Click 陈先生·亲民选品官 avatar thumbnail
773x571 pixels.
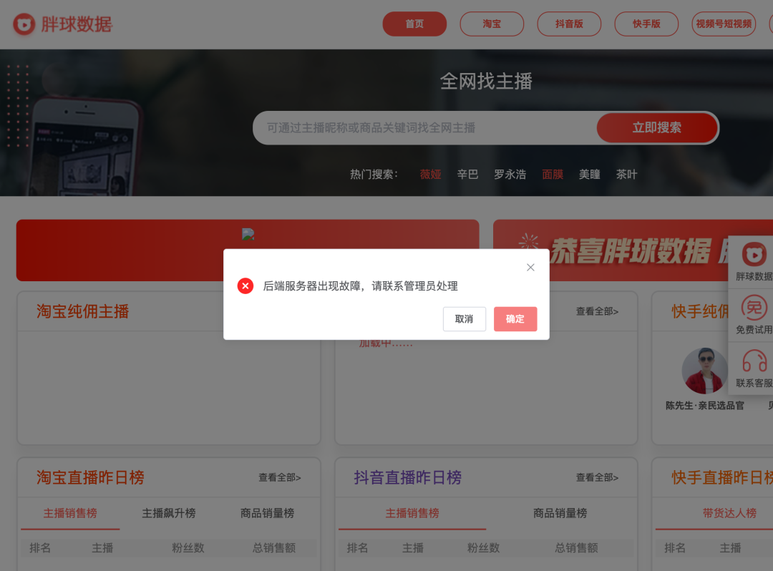[x=705, y=371]
